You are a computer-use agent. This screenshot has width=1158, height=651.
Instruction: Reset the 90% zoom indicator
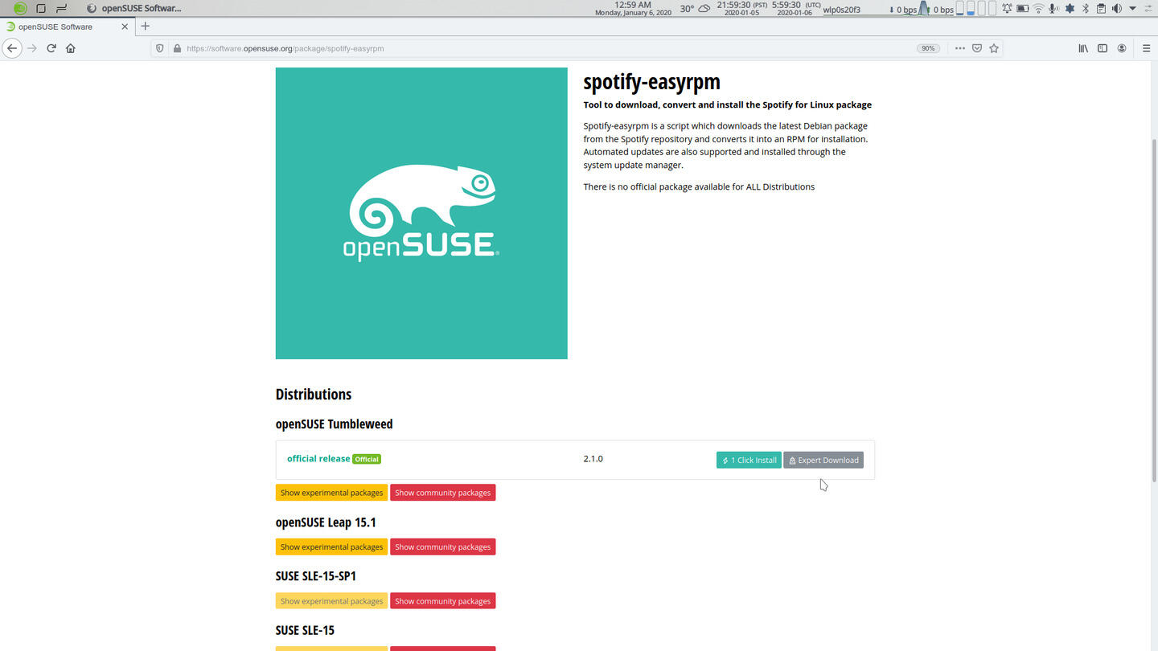pyautogui.click(x=928, y=48)
